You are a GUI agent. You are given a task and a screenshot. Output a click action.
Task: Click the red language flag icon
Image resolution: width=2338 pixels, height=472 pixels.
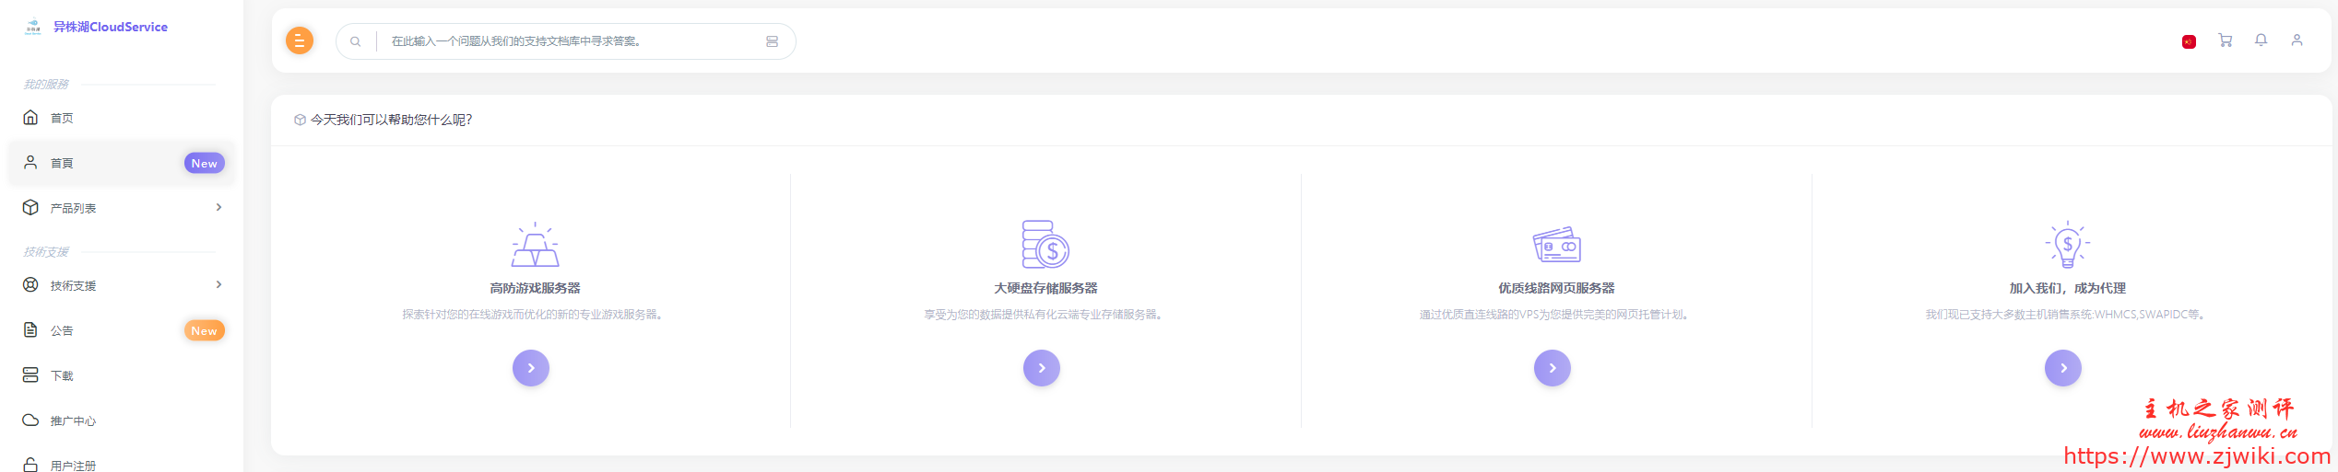[x=2189, y=41]
